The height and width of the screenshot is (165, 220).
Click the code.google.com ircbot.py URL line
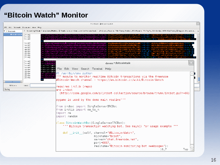point(124,93)
